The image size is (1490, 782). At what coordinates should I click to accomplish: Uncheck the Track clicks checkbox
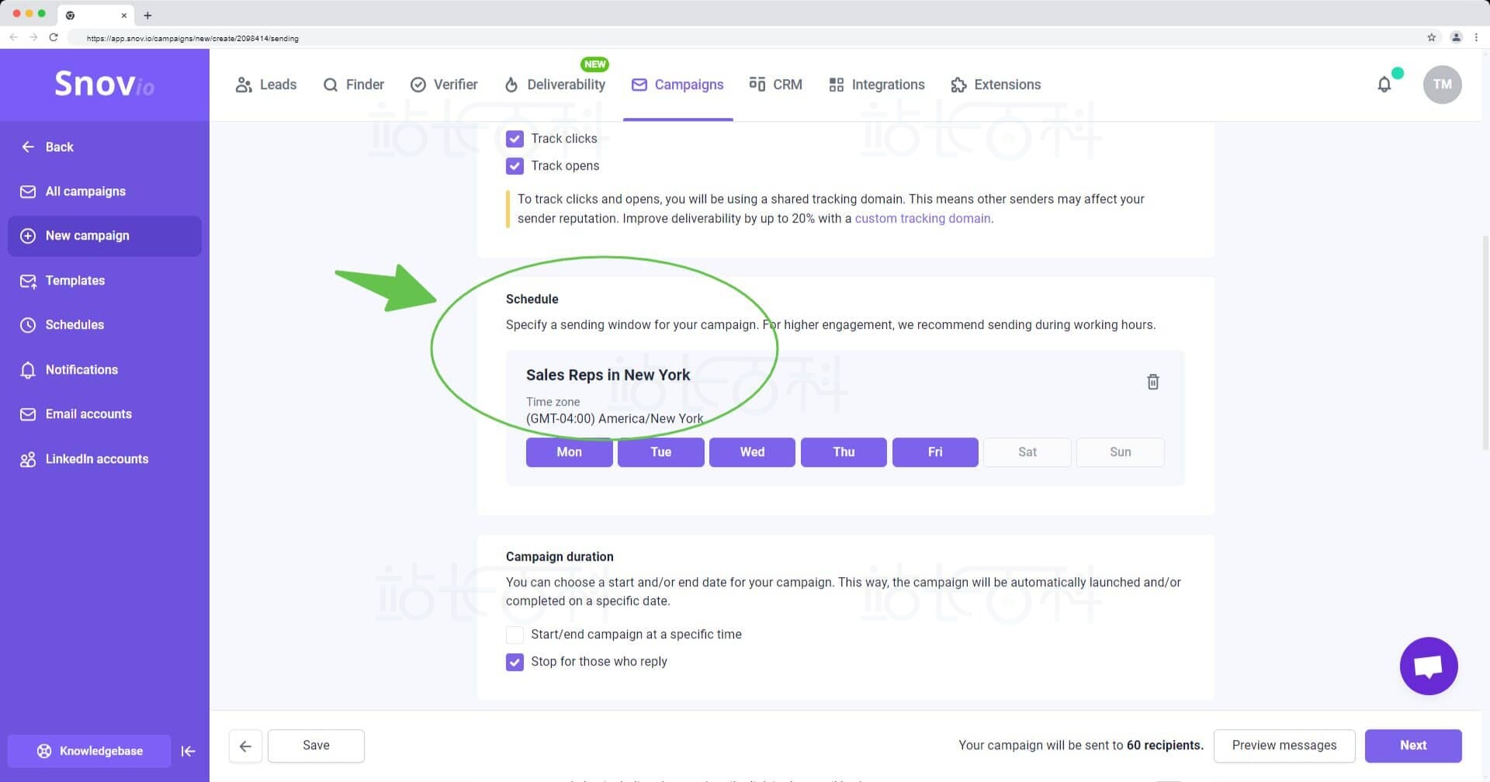coord(515,139)
